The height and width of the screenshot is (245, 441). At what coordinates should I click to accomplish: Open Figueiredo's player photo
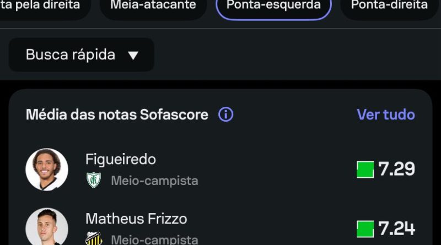(47, 170)
